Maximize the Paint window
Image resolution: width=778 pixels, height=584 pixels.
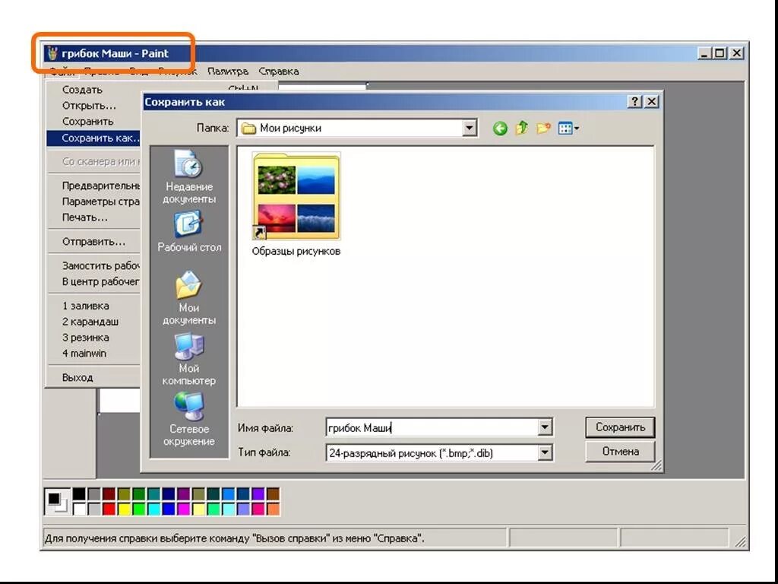click(x=719, y=52)
